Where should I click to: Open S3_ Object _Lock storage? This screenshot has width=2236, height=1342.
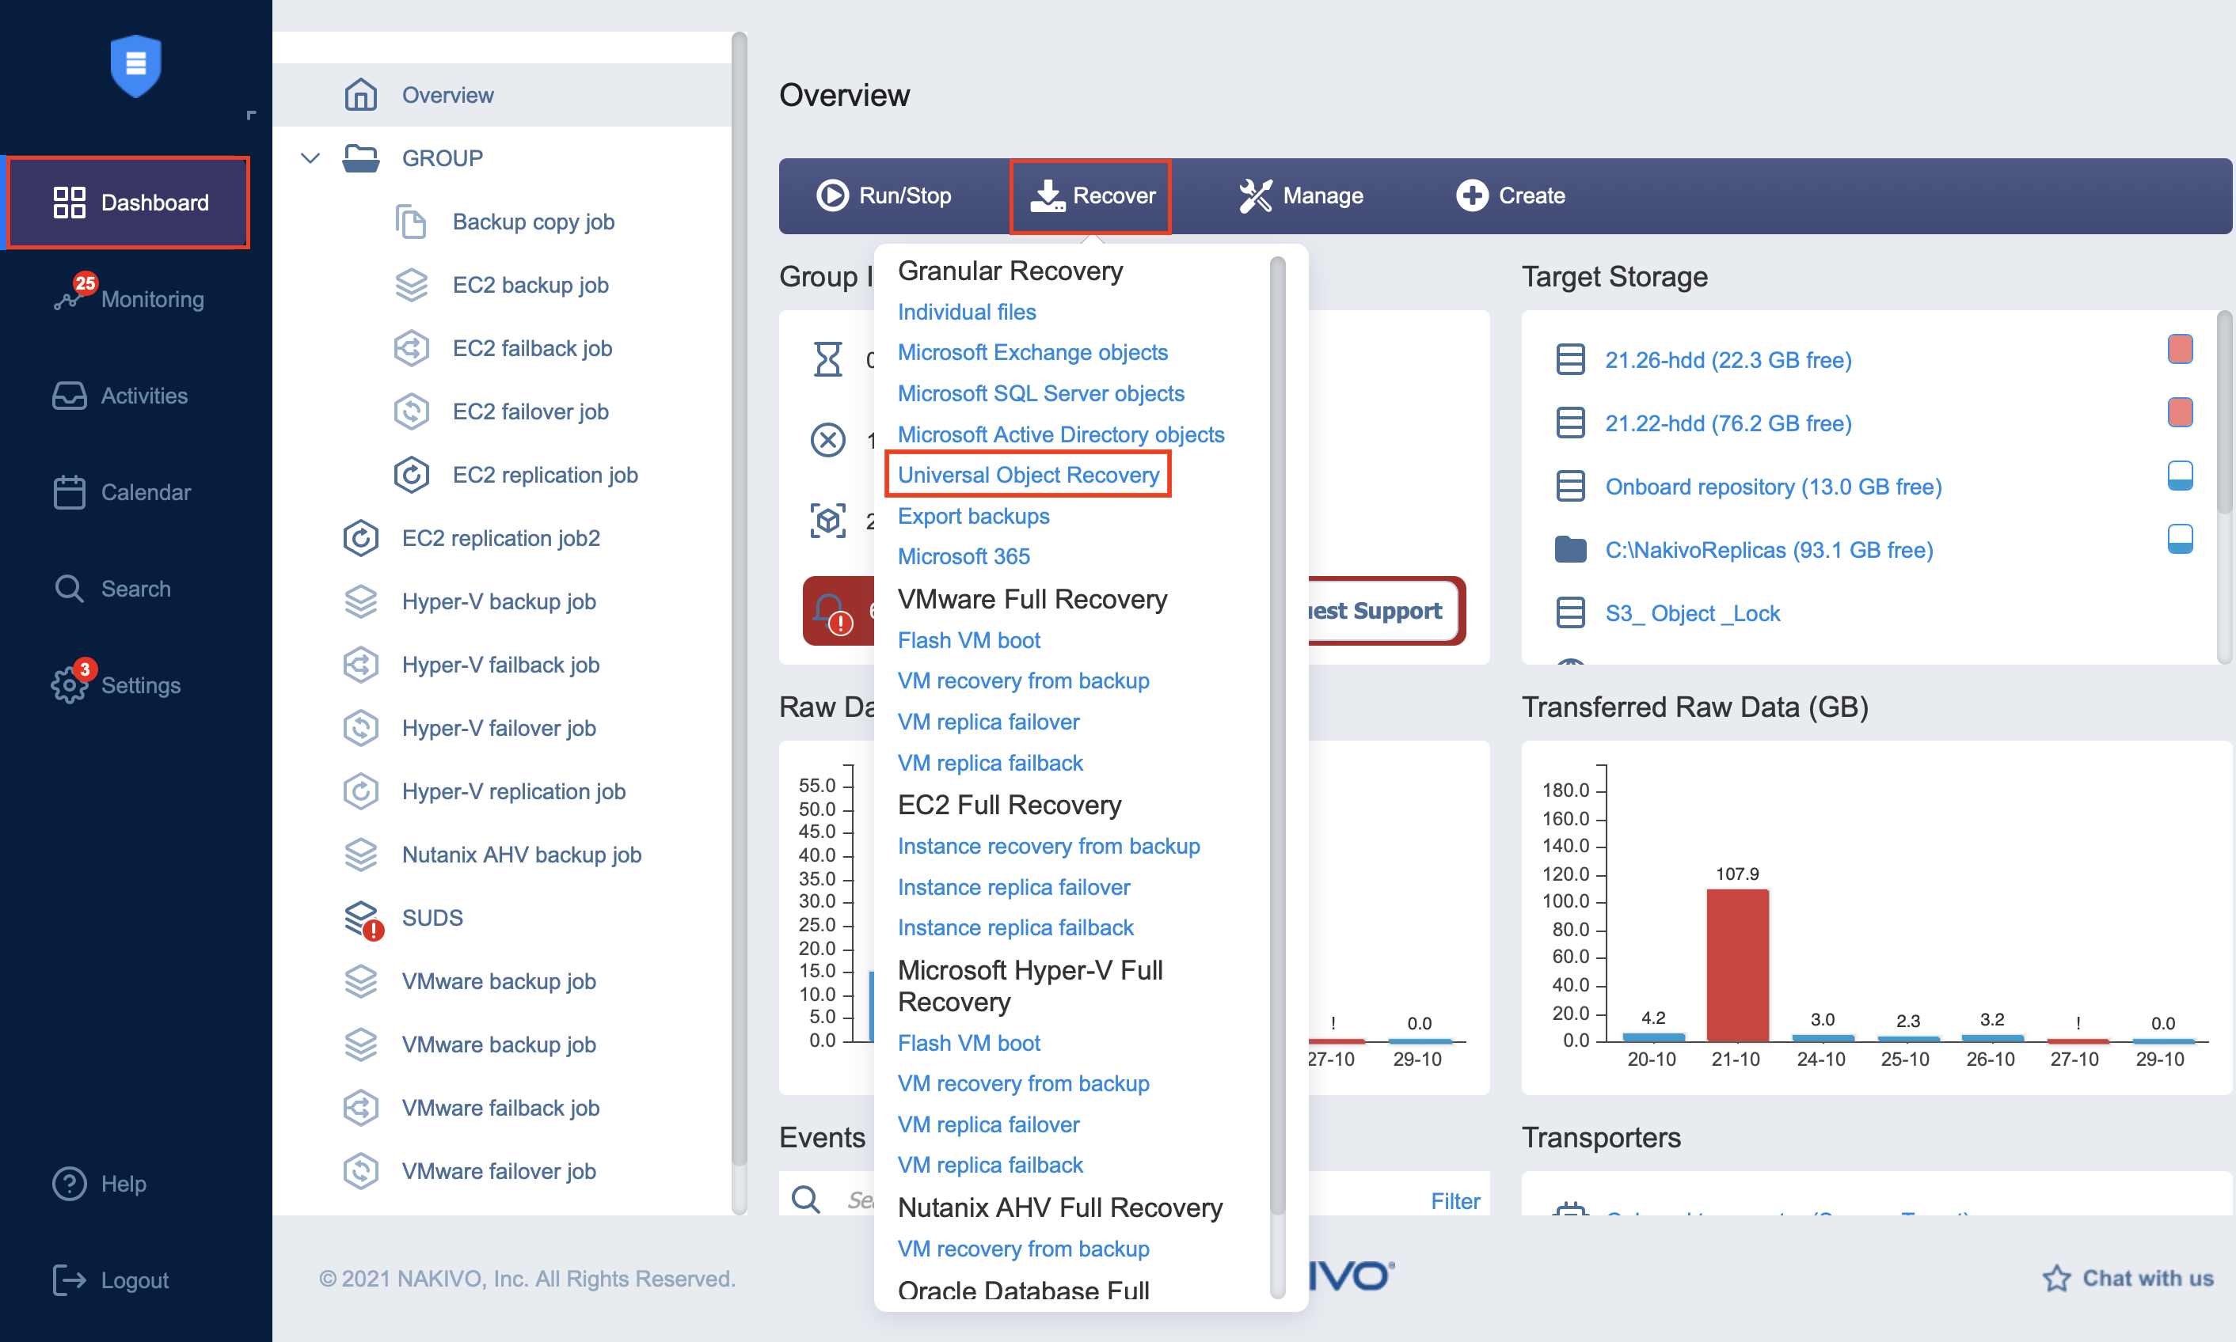[1692, 613]
